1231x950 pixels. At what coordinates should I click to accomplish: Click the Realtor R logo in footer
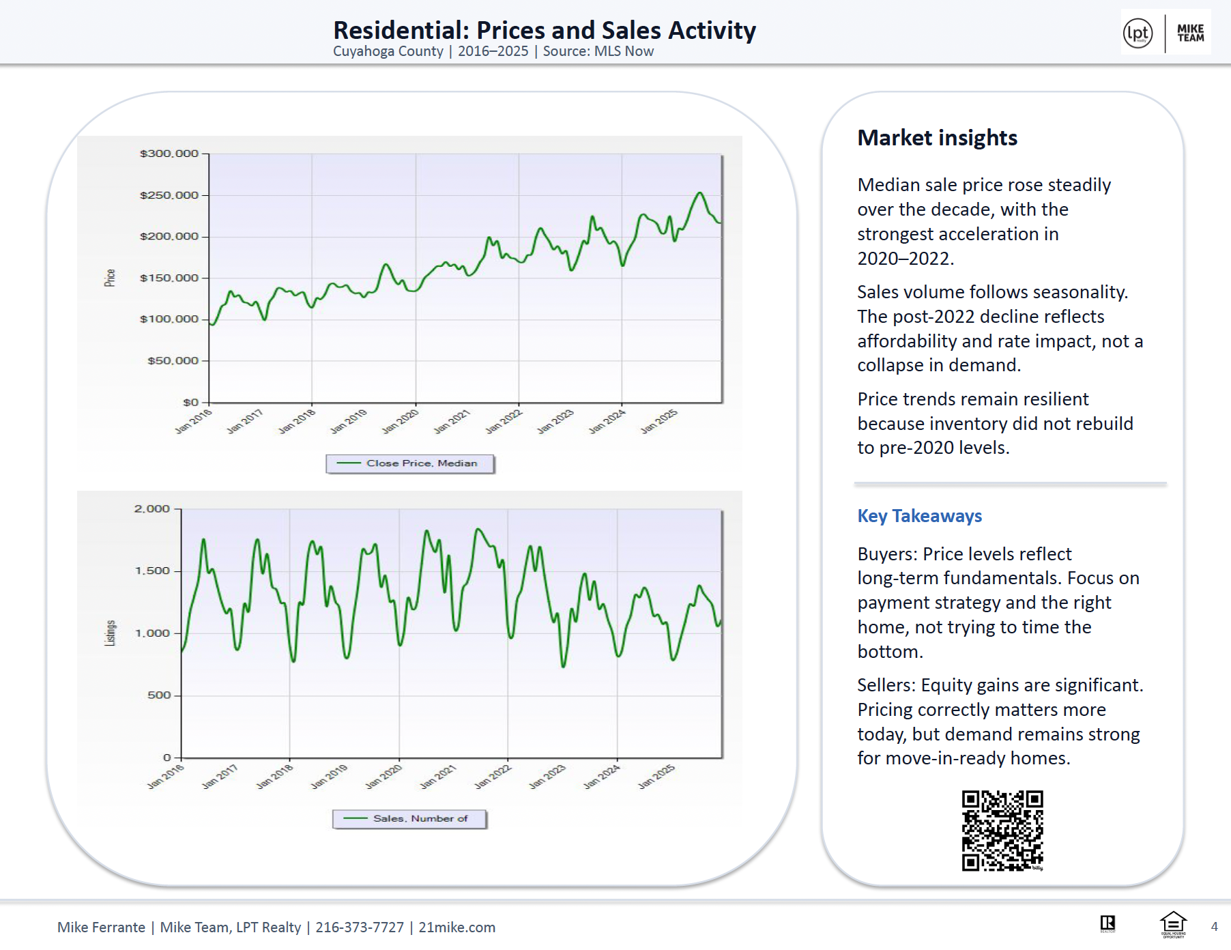pos(1107,924)
